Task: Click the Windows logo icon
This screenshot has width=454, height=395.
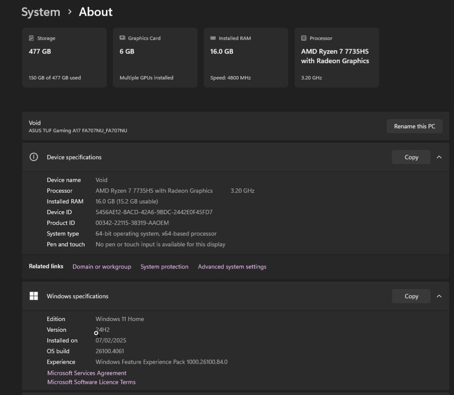Action: pyautogui.click(x=34, y=296)
